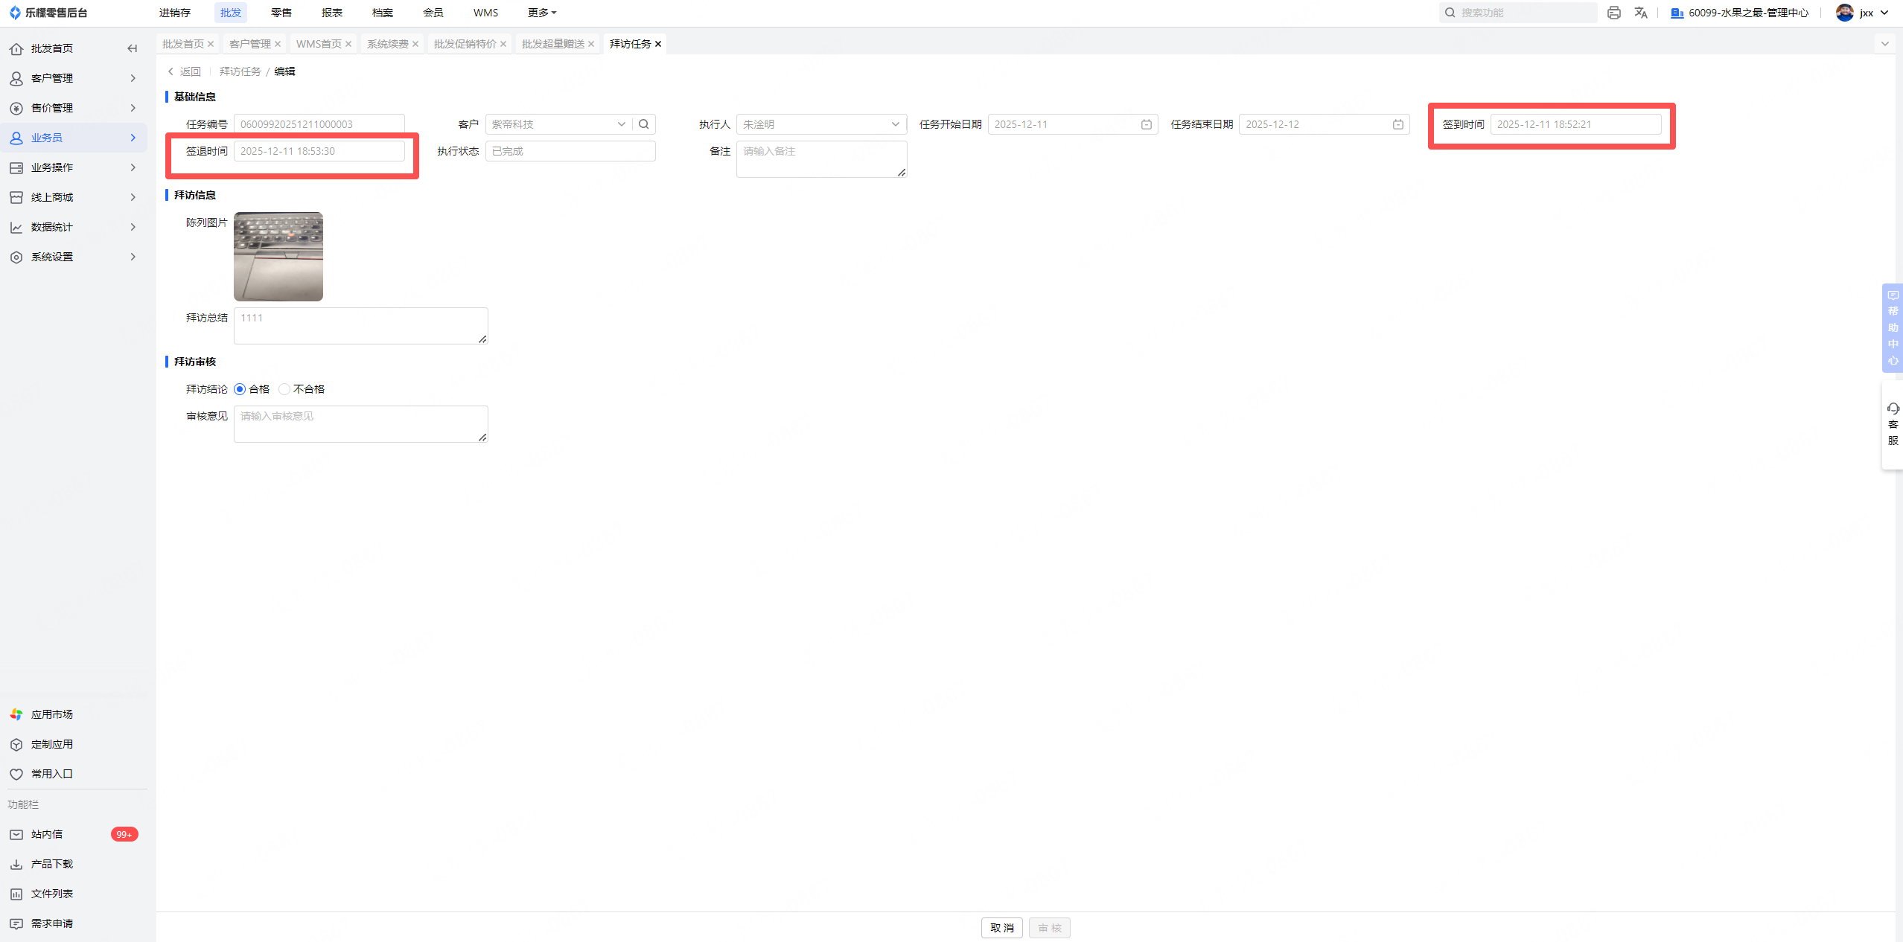
Task: Click the printer icon in top bar
Action: point(1613,13)
